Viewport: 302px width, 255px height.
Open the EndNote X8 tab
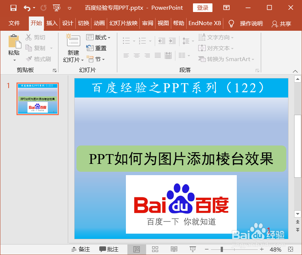pyautogui.click(x=205, y=23)
